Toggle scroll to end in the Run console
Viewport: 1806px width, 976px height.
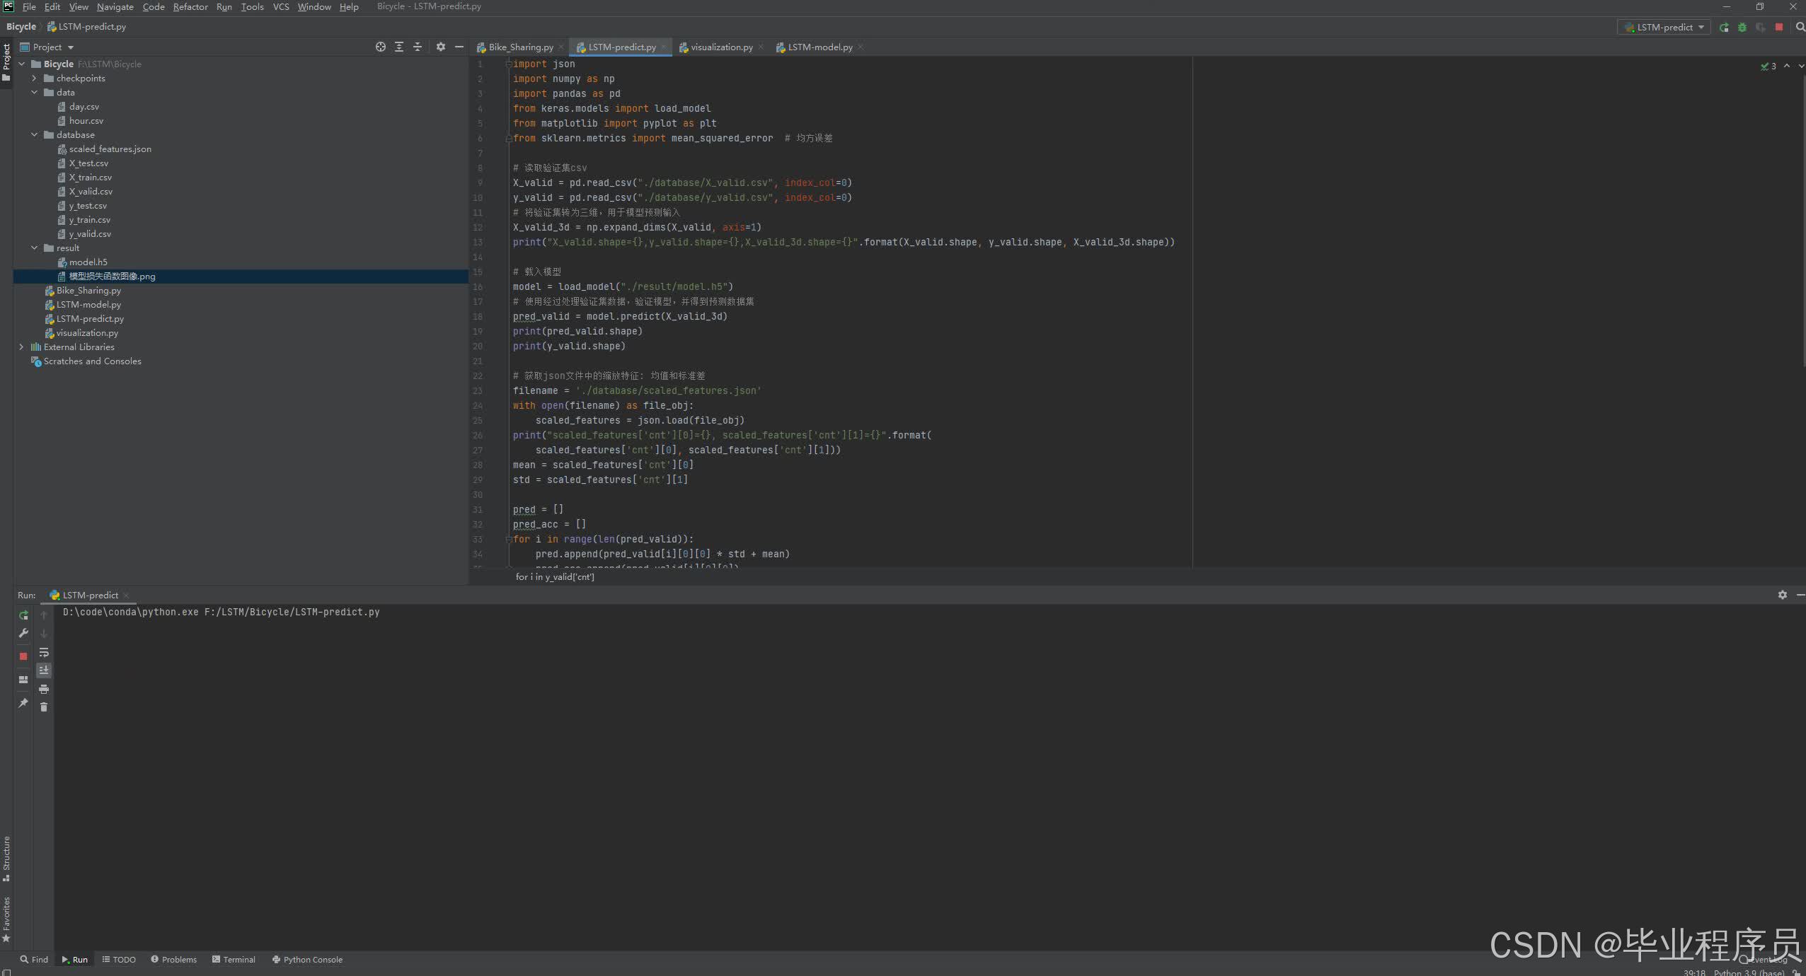tap(44, 670)
